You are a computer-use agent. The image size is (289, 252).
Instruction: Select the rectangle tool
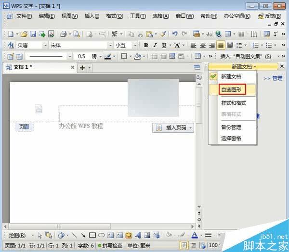(x=92, y=235)
